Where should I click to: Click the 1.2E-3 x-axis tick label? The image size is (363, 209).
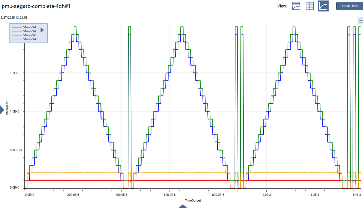coord(315,195)
